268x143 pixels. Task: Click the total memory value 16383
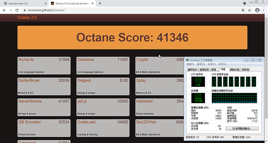click(218, 111)
